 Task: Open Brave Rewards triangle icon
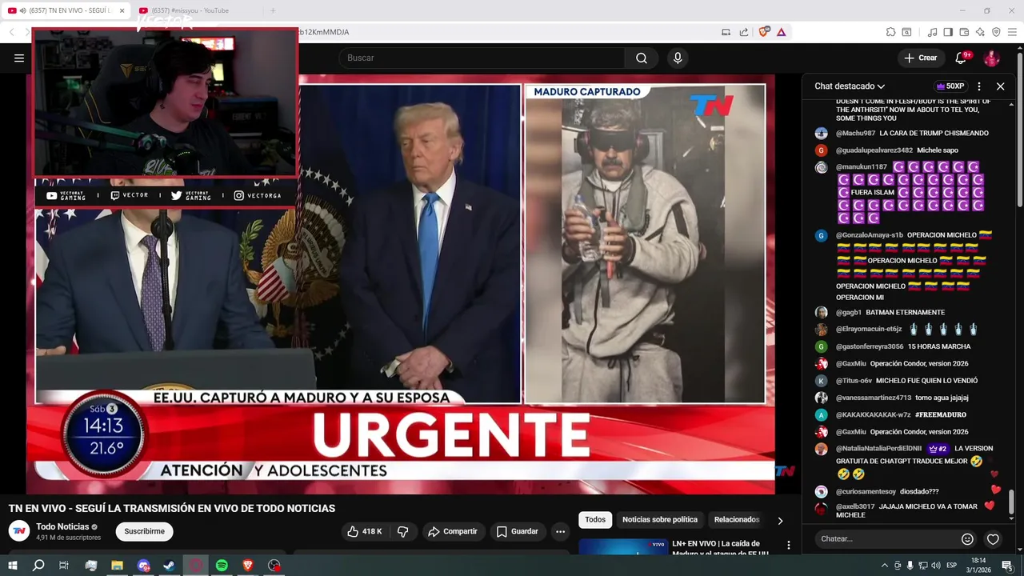coord(781,32)
